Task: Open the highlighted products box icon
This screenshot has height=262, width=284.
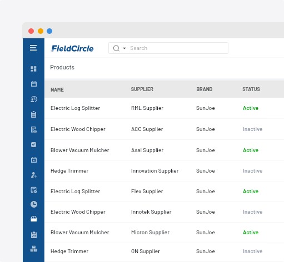Action: pyautogui.click(x=34, y=219)
